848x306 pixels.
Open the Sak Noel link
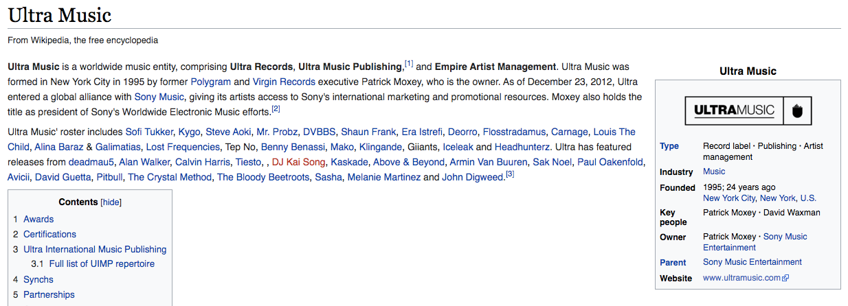point(554,162)
